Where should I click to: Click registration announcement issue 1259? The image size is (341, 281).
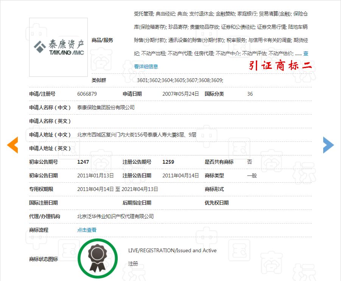click(x=168, y=162)
